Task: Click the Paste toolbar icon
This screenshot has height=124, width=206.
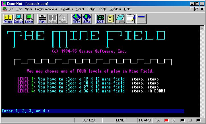Action: [x=63, y=19]
